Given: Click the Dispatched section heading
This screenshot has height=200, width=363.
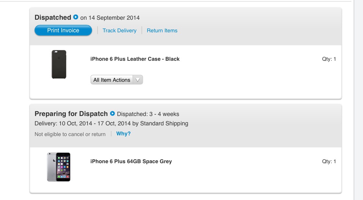Looking at the screenshot, I should point(53,17).
